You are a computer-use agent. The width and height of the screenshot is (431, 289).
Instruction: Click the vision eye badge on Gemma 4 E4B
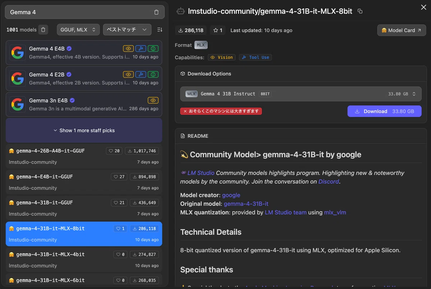point(128,48)
